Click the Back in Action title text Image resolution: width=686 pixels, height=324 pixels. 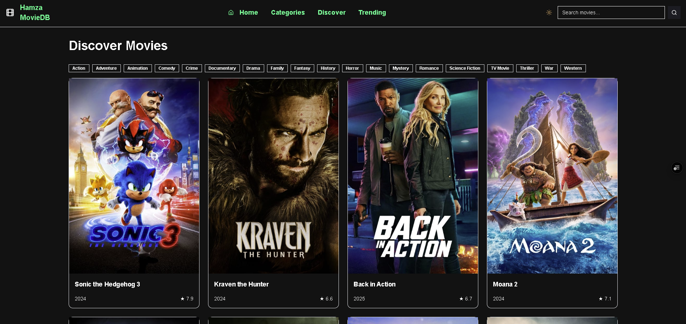pos(374,284)
